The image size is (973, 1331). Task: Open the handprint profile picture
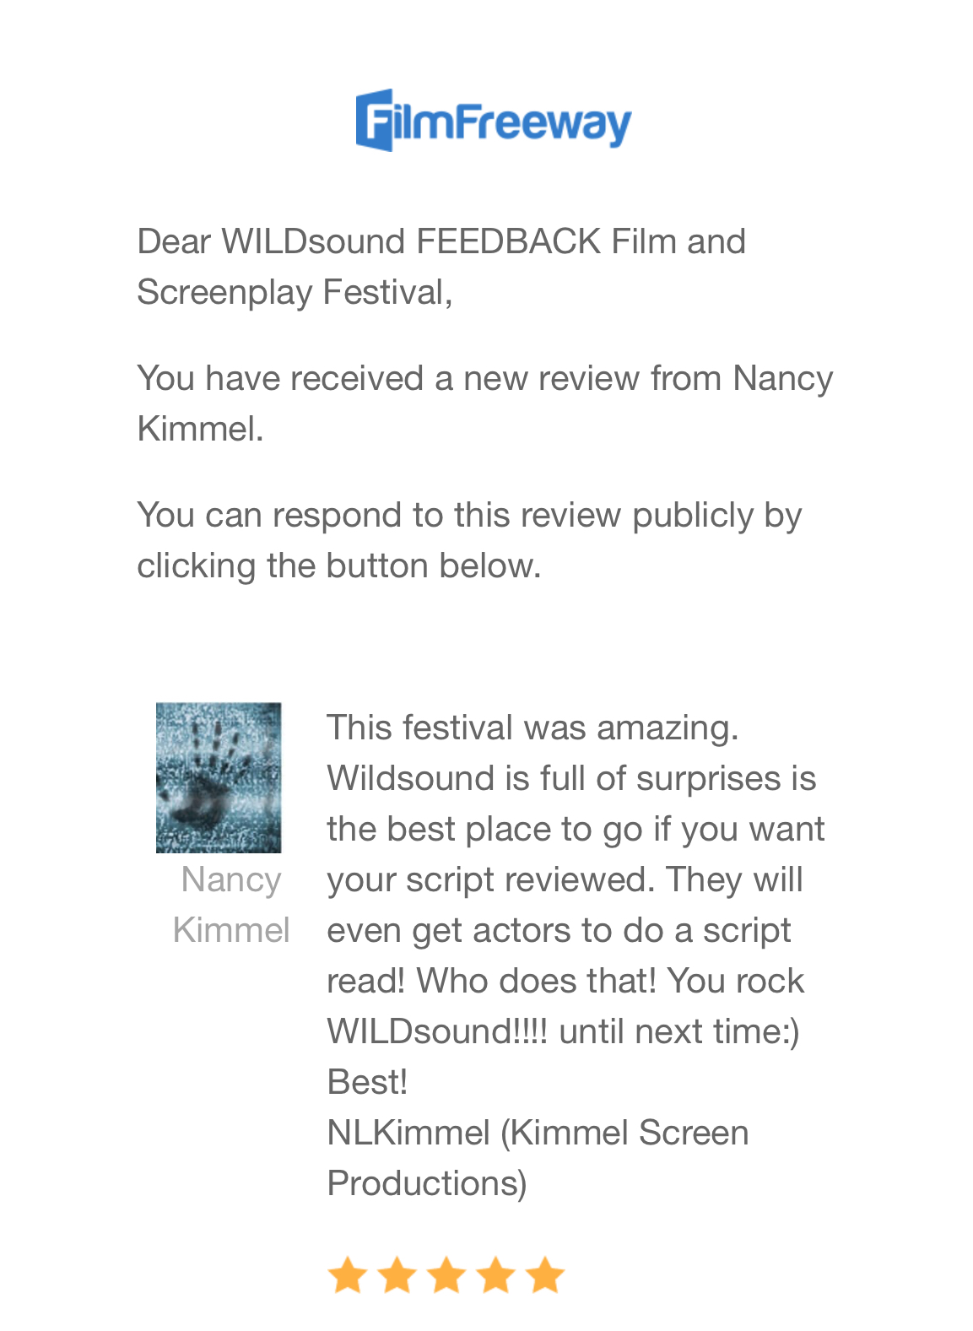[219, 777]
